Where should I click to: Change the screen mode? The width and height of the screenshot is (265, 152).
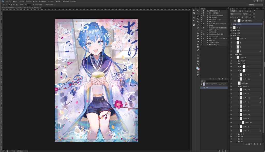[198, 75]
